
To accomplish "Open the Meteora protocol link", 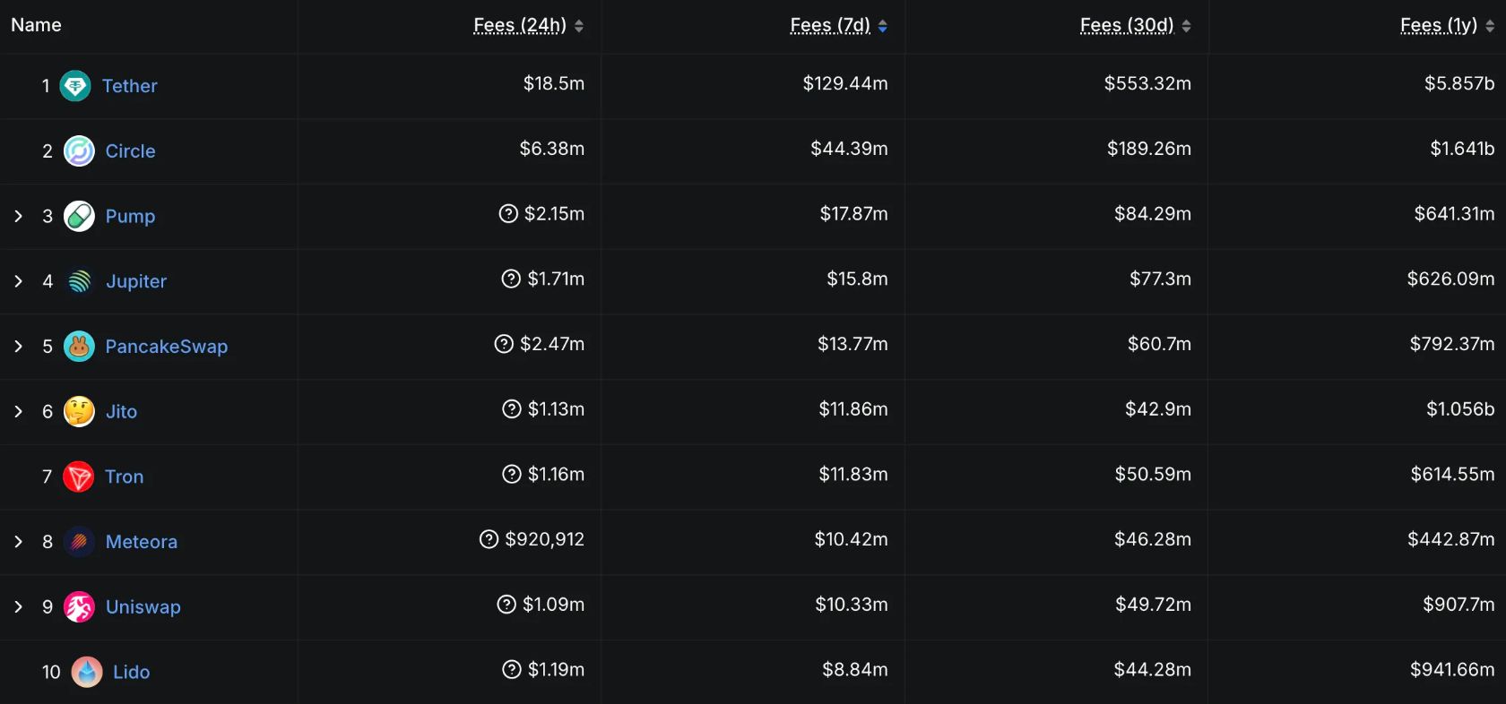I will tap(141, 542).
